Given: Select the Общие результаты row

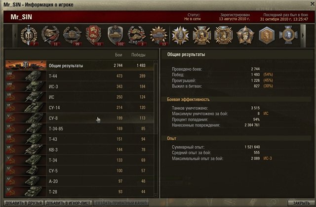Looking at the screenshot, I should pos(79,66).
